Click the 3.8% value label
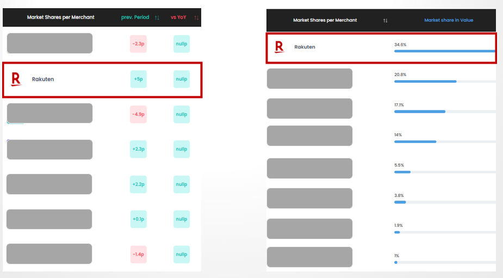This screenshot has height=278, width=503. pyautogui.click(x=399, y=195)
